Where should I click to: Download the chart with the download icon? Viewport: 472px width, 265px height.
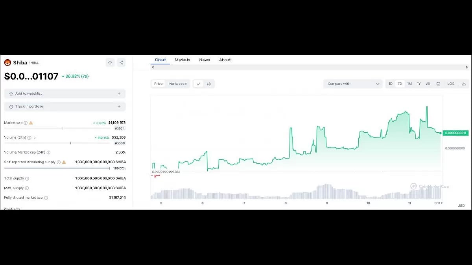tap(464, 84)
